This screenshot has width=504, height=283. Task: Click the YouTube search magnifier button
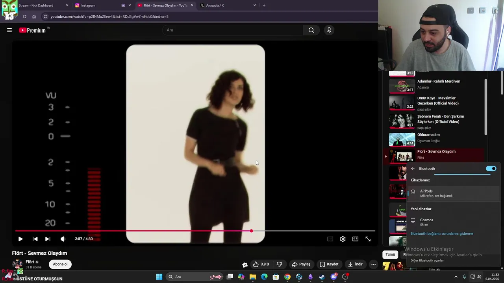tap(311, 30)
